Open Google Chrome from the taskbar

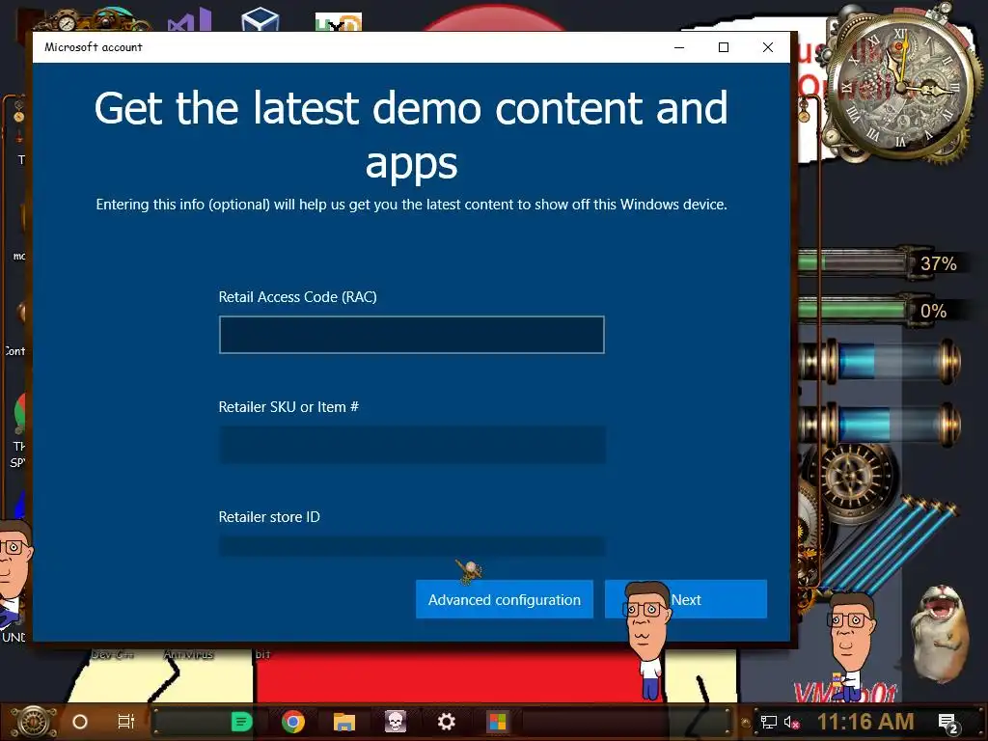pyautogui.click(x=293, y=722)
